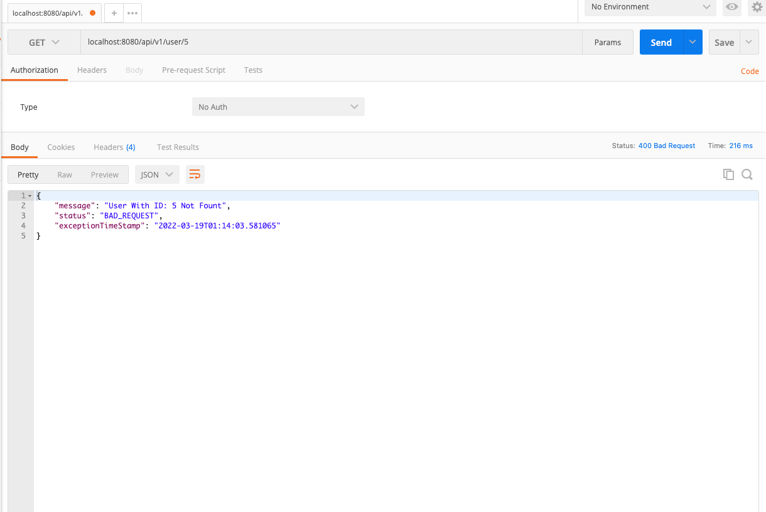Click the "BAD_REQUEST" status value
The width and height of the screenshot is (766, 512).
point(129,216)
